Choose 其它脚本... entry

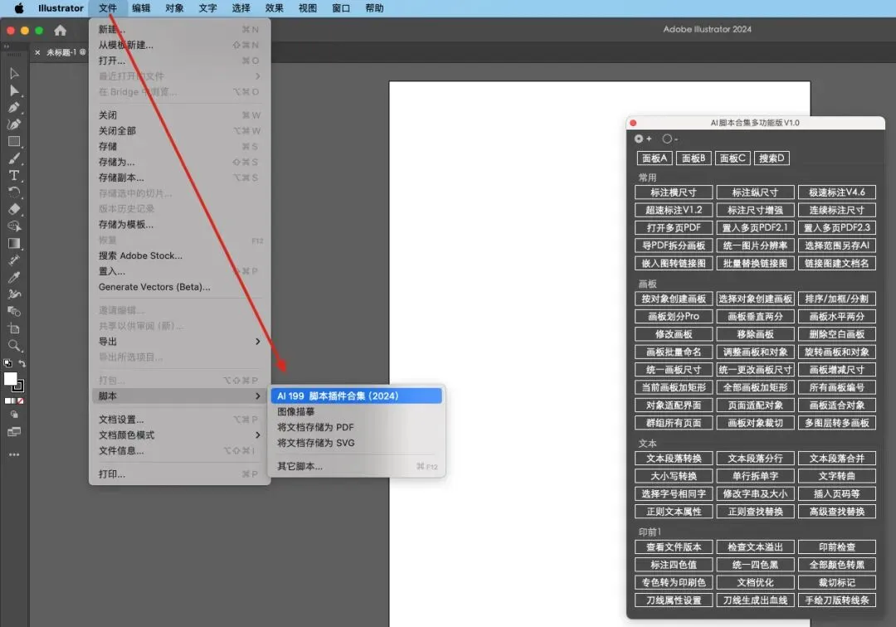(356, 467)
